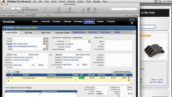Switch to Form view in View As
172x97 pixels.
click(33, 16)
